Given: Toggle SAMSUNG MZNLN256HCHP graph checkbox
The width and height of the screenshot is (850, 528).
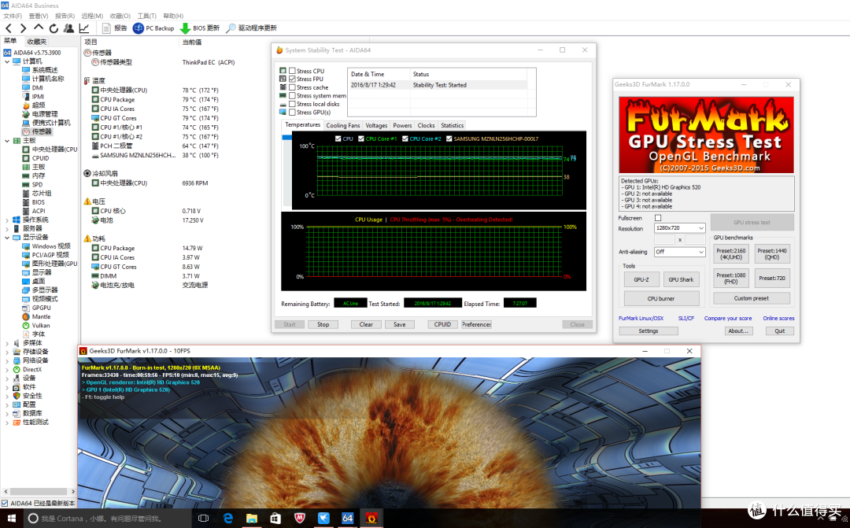Looking at the screenshot, I should (449, 138).
